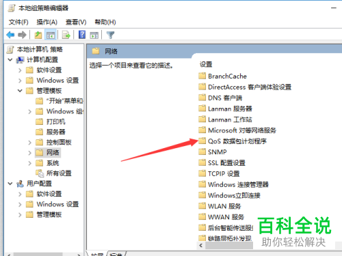Screen dimensions: 342x256
Task: Click the horizontal scrollbar left arrow in list
Action: tap(201, 245)
